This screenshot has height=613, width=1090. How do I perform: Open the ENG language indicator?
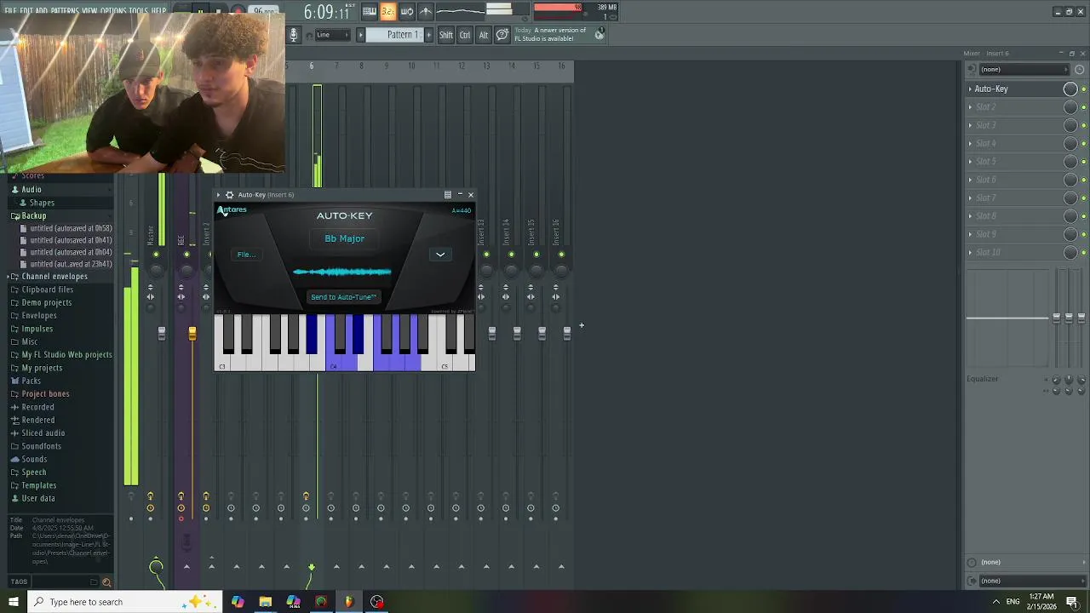(1013, 602)
